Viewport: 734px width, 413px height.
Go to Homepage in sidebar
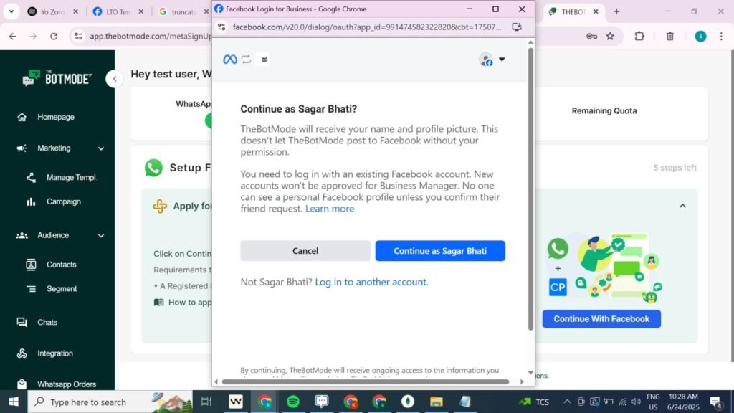56,117
